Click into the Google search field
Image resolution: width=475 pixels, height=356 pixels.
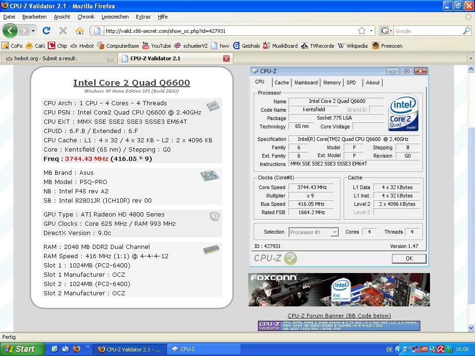click(x=428, y=31)
